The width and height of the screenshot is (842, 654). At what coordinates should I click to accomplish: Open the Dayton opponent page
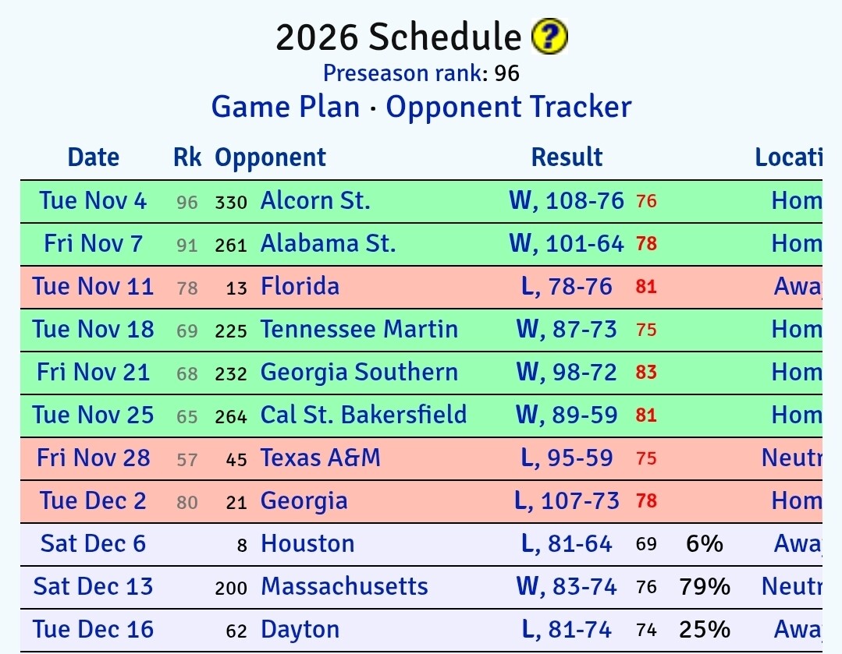pos(300,629)
